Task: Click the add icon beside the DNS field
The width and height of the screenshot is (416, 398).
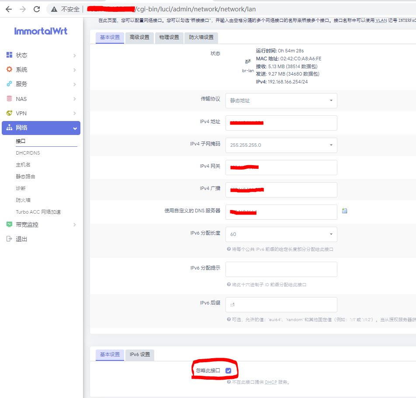Action: 345,211
